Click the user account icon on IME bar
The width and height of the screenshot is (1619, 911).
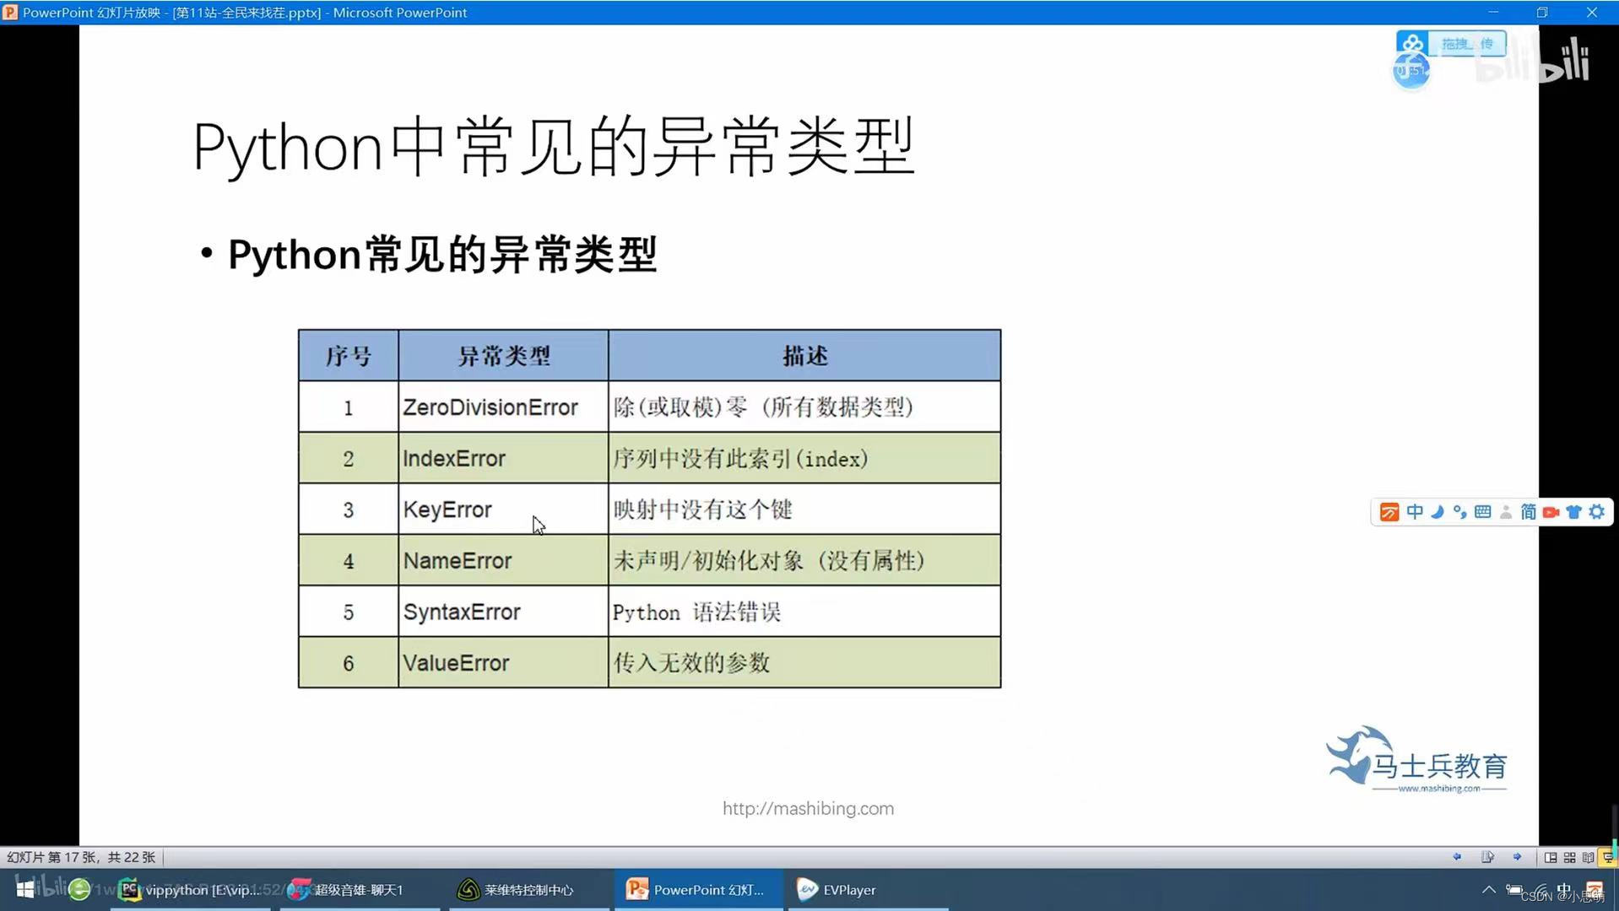[x=1505, y=512]
